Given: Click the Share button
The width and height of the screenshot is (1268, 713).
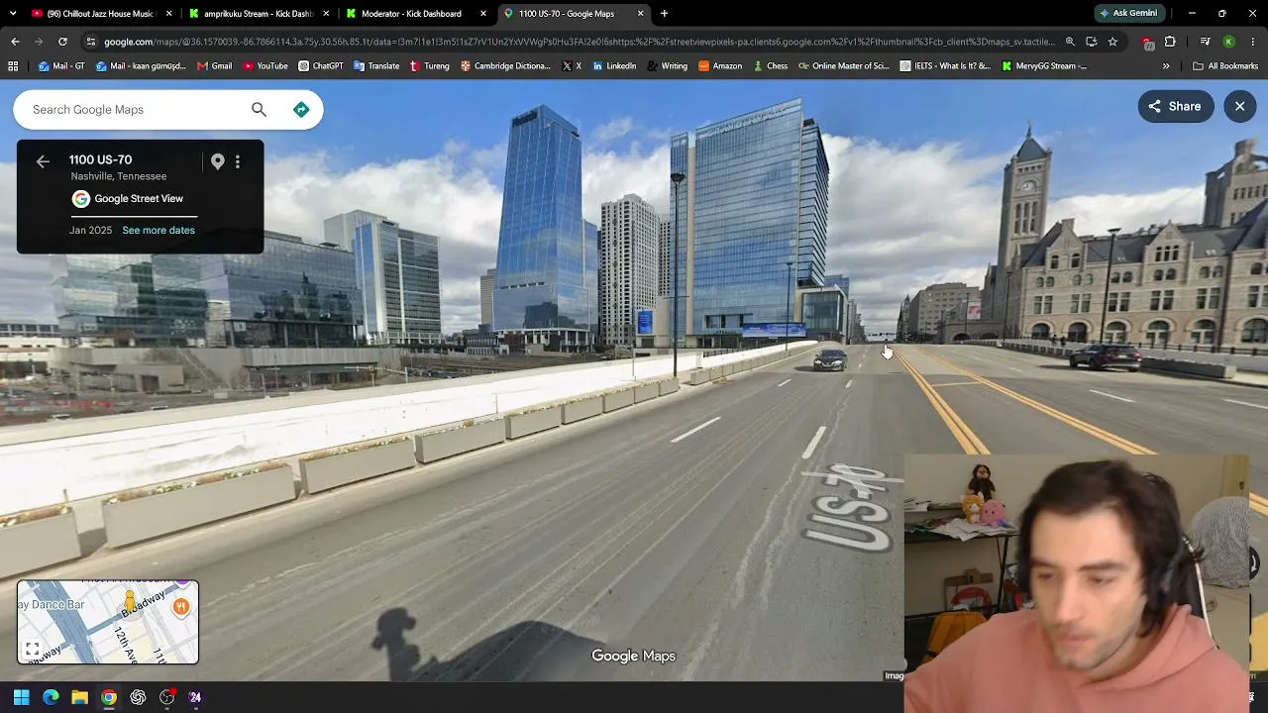Looking at the screenshot, I should (1176, 107).
